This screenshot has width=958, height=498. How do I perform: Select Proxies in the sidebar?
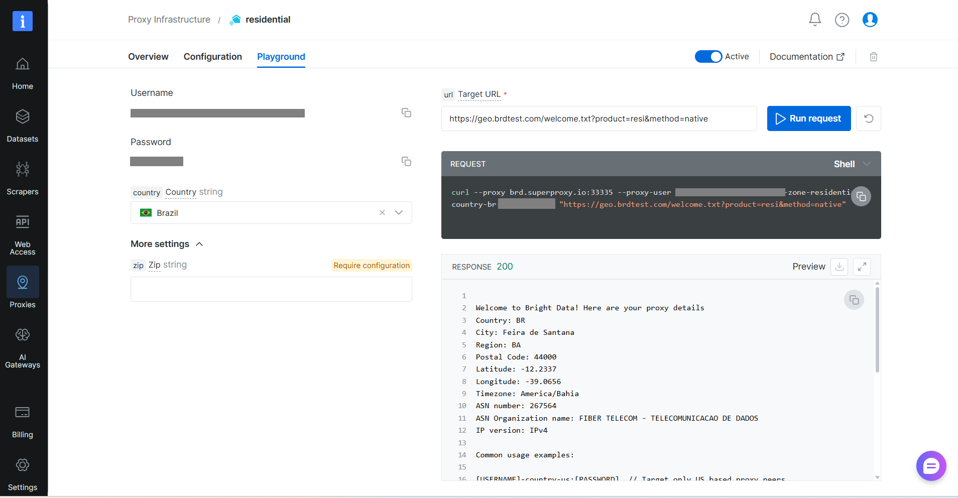(23, 288)
